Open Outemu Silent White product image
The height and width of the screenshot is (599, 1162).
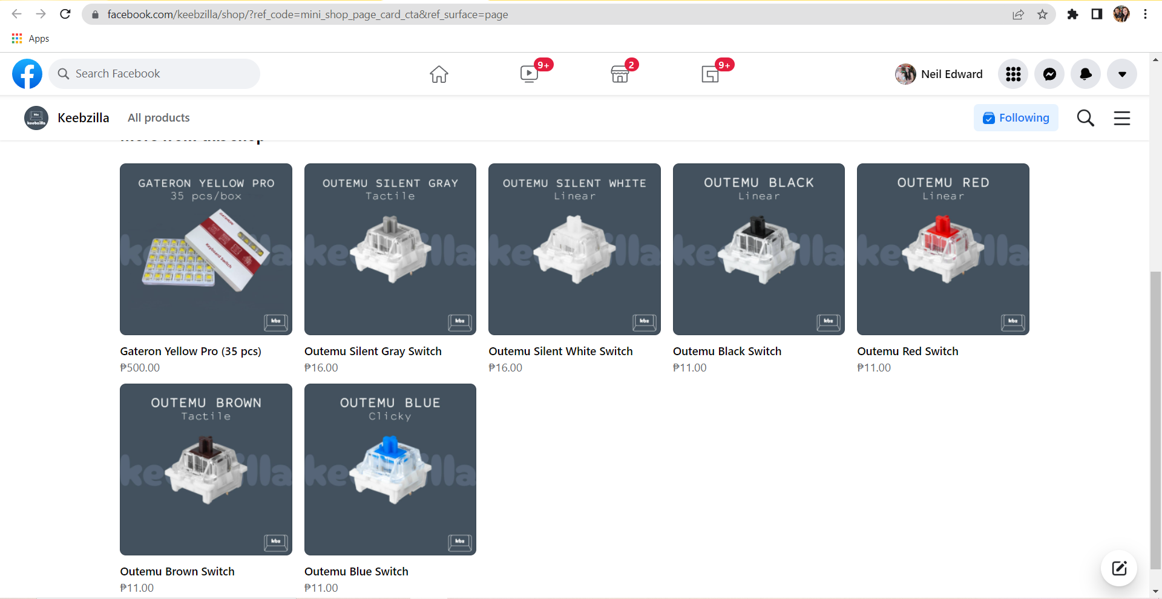(574, 249)
